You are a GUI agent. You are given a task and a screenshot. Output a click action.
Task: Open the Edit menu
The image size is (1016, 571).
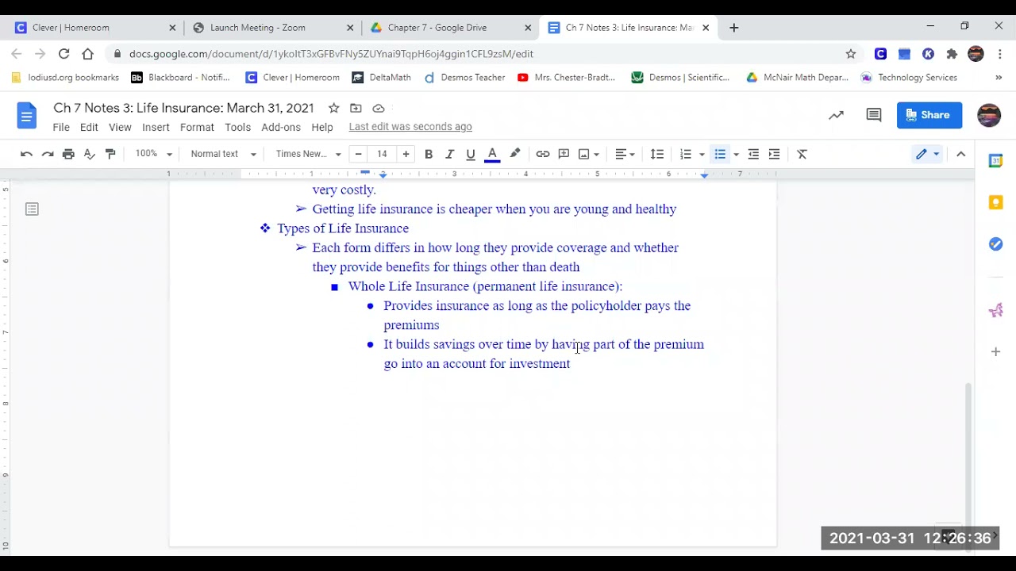[x=89, y=127]
